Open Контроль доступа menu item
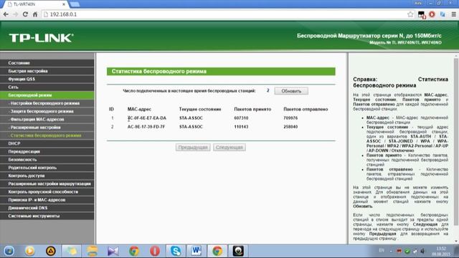This screenshot has width=459, height=258. click(x=47, y=176)
